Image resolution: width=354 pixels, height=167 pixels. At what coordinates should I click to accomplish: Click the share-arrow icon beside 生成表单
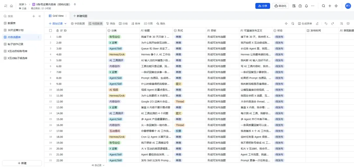317,24
